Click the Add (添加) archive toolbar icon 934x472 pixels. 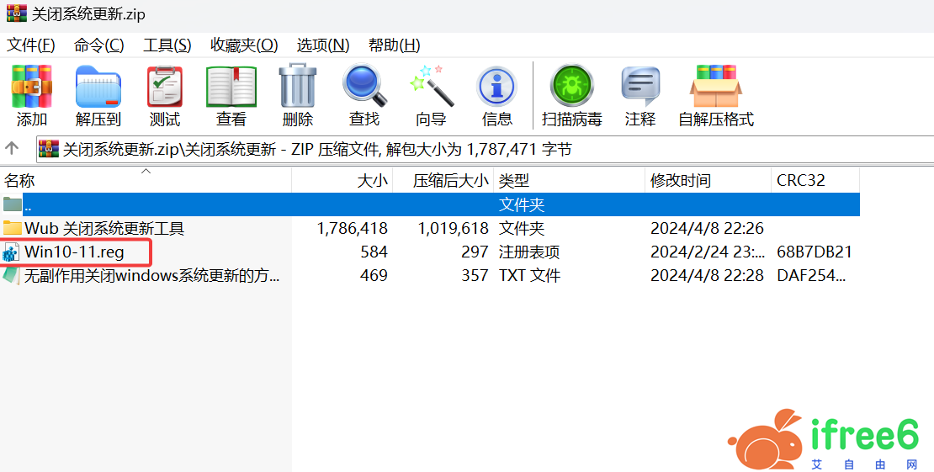click(32, 87)
